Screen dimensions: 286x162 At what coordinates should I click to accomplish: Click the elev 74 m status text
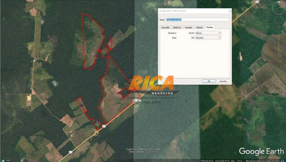point(237,161)
